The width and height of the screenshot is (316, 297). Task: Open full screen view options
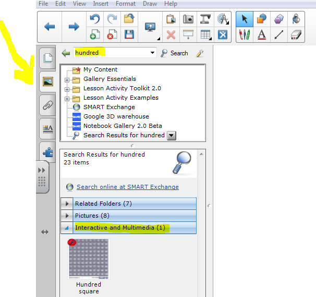(x=150, y=27)
